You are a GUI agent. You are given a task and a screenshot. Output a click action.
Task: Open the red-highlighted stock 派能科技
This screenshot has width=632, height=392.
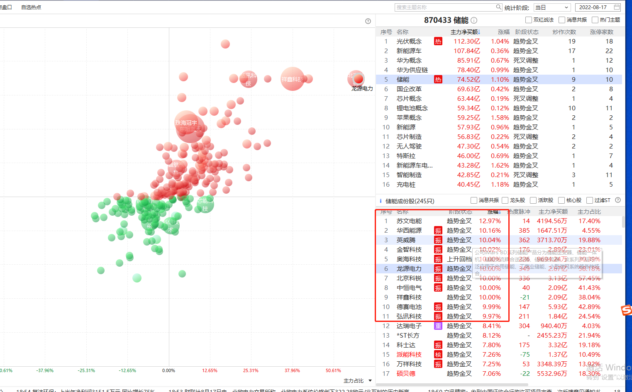click(x=409, y=355)
